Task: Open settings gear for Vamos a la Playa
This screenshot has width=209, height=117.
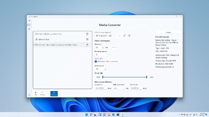Action: tap(87, 39)
